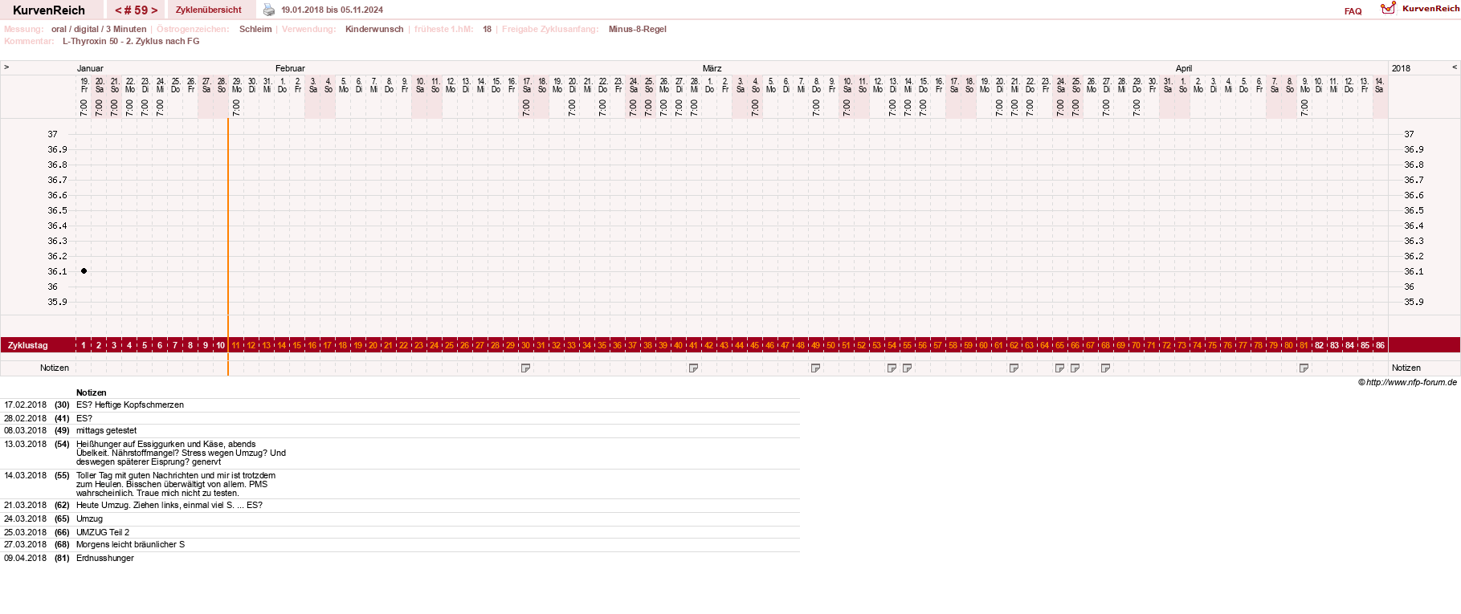Click the '19. Fr' date column header
The height and width of the screenshot is (614, 1461).
(84, 85)
